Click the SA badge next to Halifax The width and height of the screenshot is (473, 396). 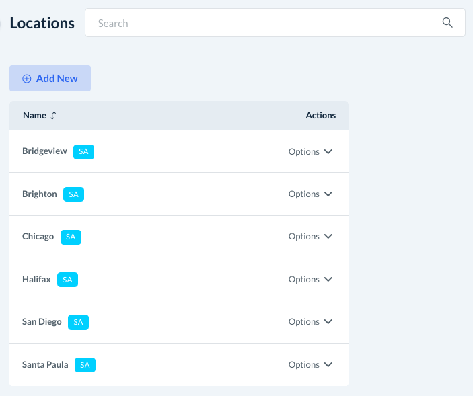pos(67,280)
